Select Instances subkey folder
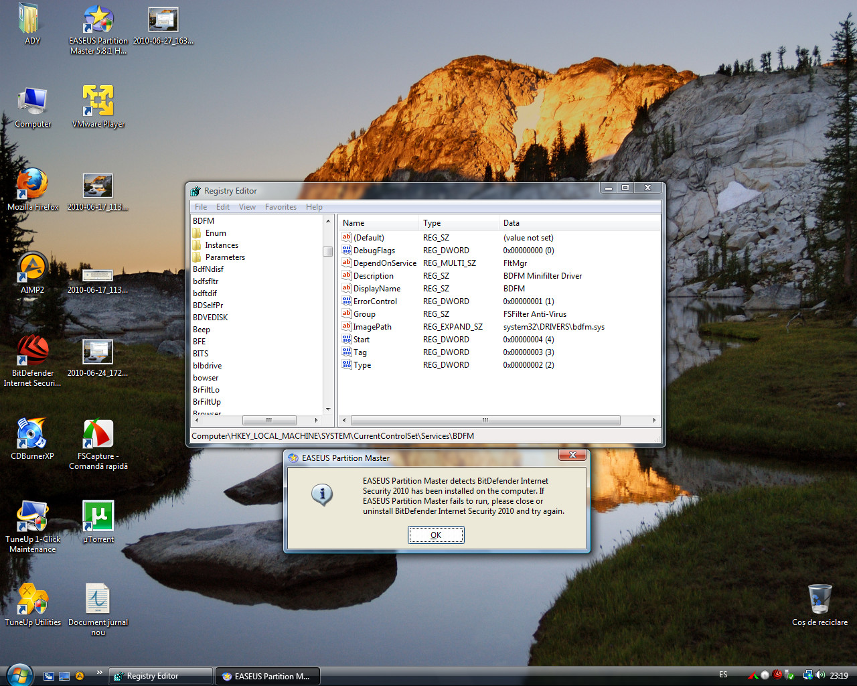The width and height of the screenshot is (857, 686). [222, 245]
